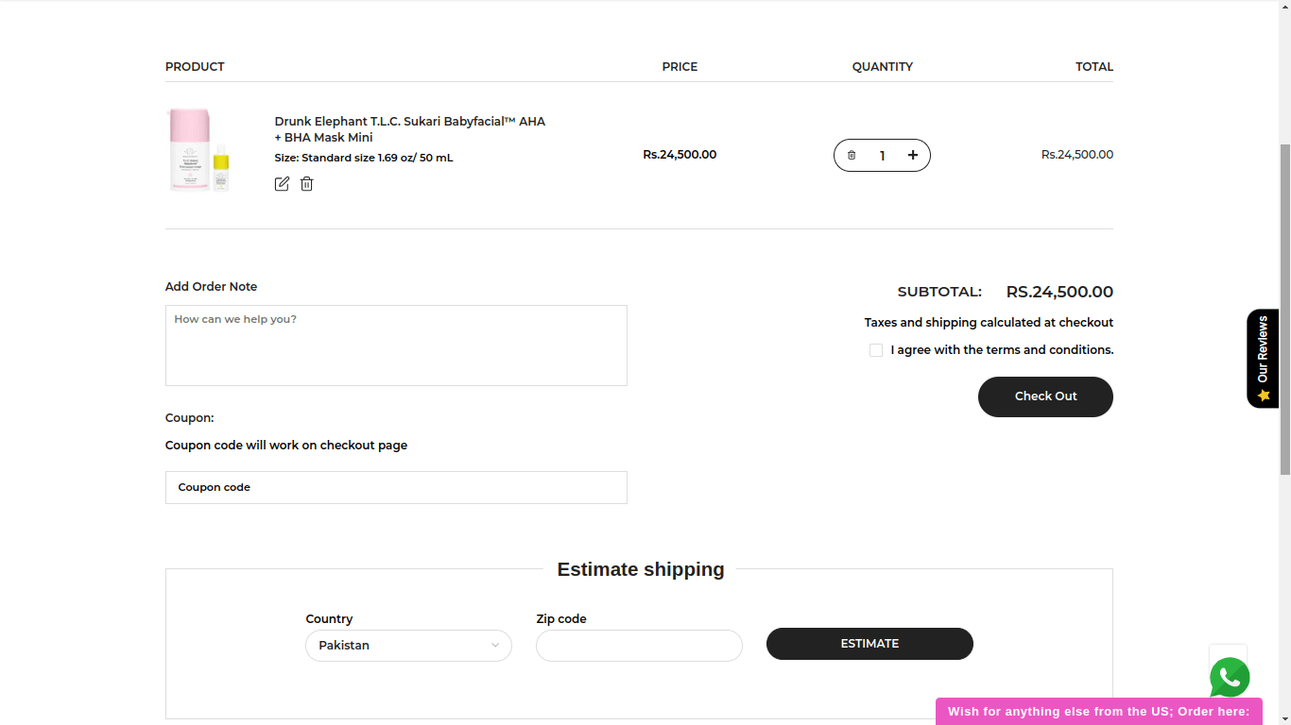Tick the agree with terms checkbox
The height and width of the screenshot is (725, 1291).
click(x=876, y=350)
